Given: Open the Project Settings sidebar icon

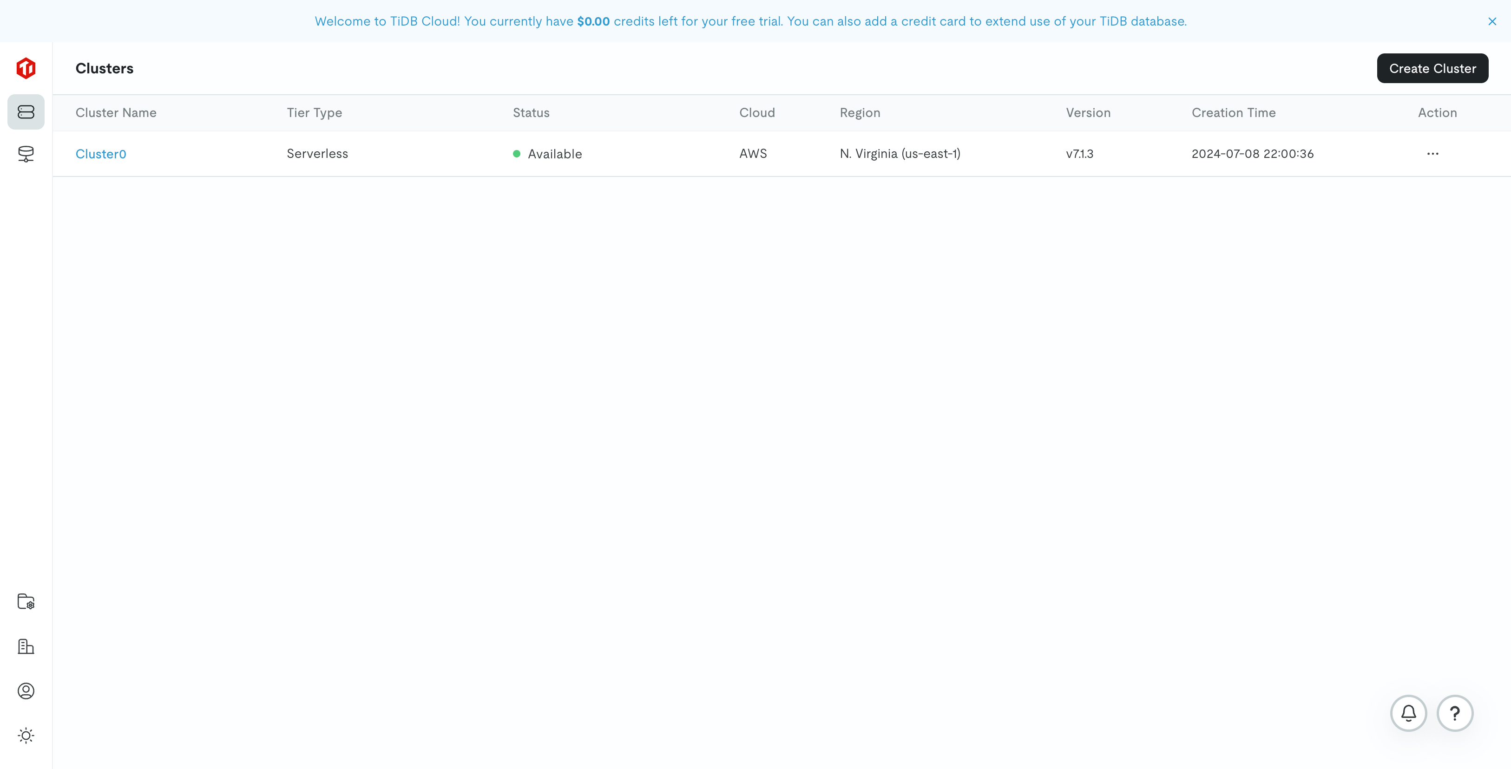Looking at the screenshot, I should pyautogui.click(x=26, y=601).
